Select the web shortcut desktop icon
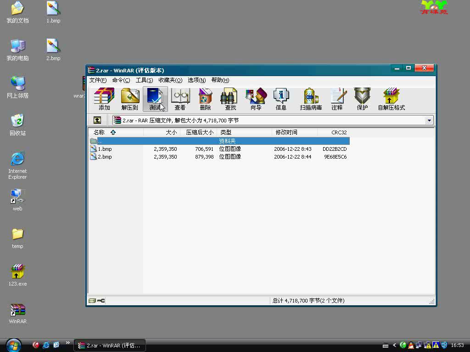Screen dimensions: 470x352 pos(17,200)
